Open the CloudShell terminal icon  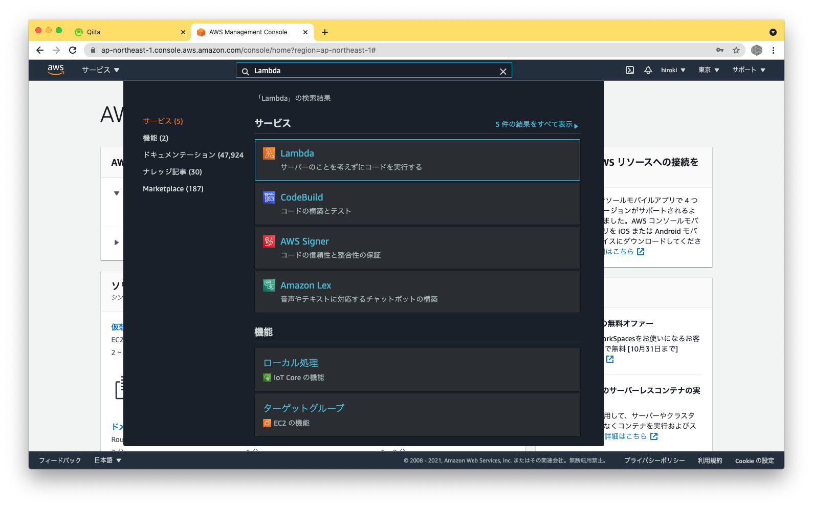tap(630, 70)
